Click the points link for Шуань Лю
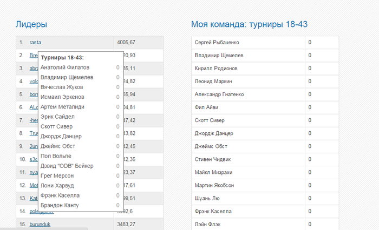Image resolution: width=379 pixels, height=230 pixels. pyautogui.click(x=310, y=198)
